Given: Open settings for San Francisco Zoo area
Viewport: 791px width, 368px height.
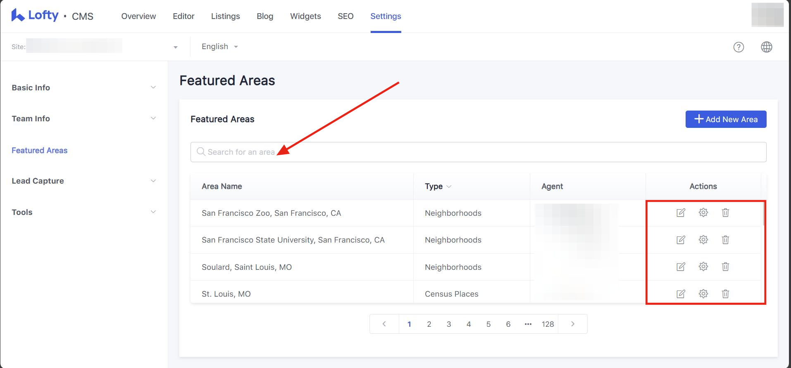Looking at the screenshot, I should 703,212.
